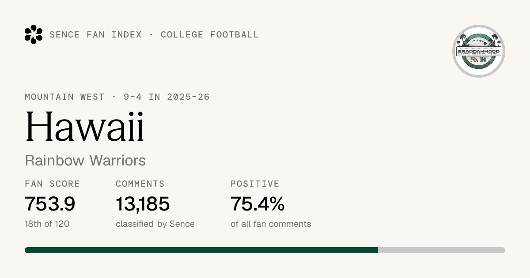Click the 13,185 comments count

tap(143, 204)
